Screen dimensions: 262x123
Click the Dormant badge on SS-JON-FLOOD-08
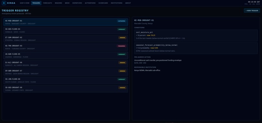(x=122, y=79)
